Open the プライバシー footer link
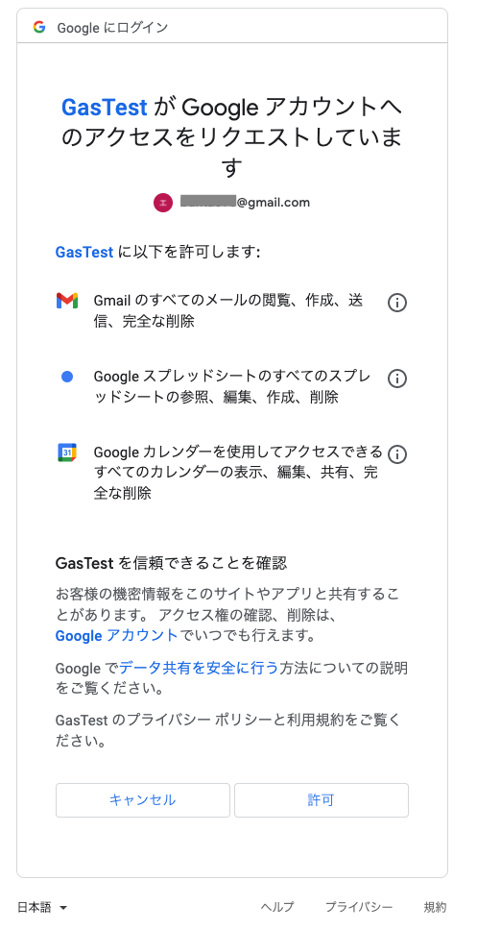 click(359, 907)
